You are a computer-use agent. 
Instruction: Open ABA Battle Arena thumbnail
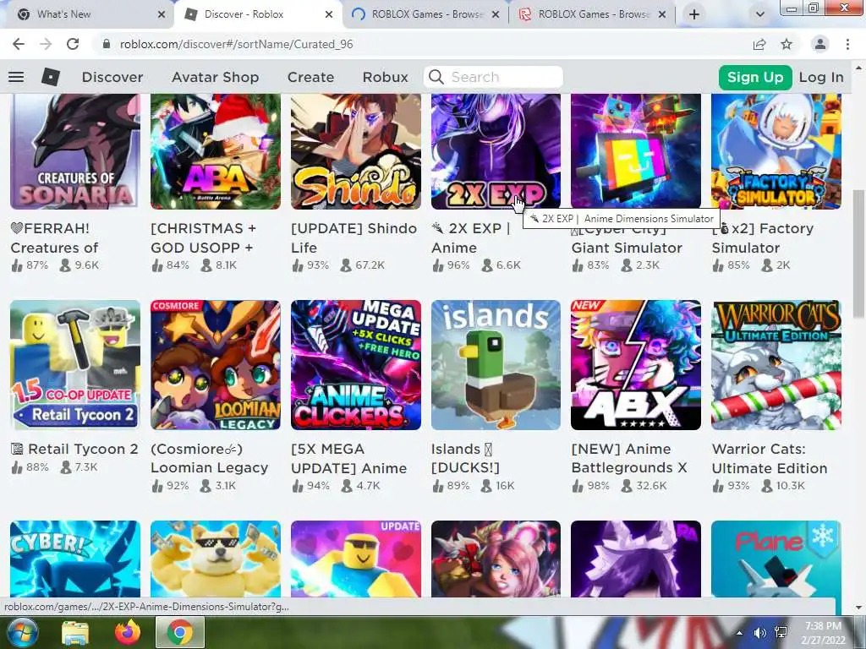(216, 150)
